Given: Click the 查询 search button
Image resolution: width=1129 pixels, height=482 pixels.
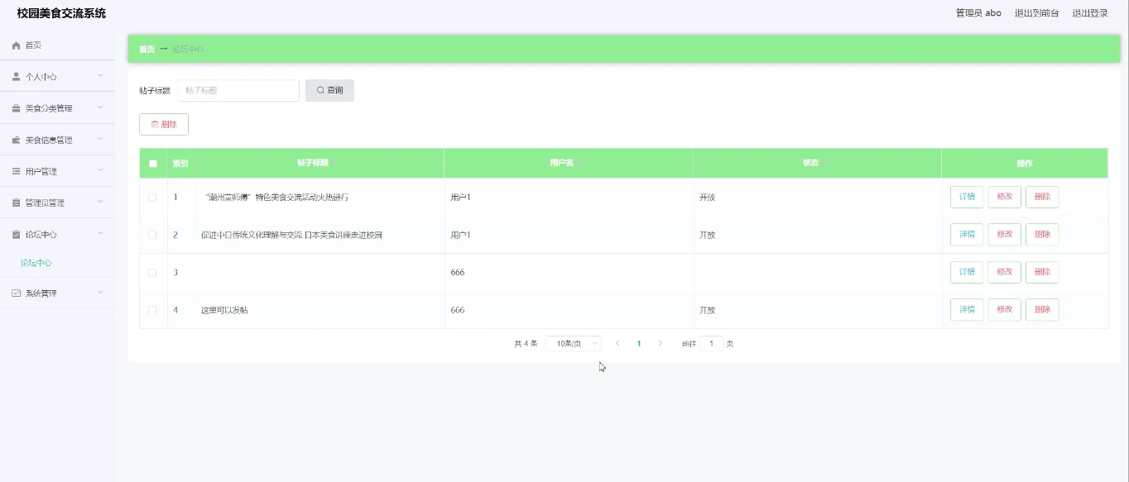Looking at the screenshot, I should (329, 90).
